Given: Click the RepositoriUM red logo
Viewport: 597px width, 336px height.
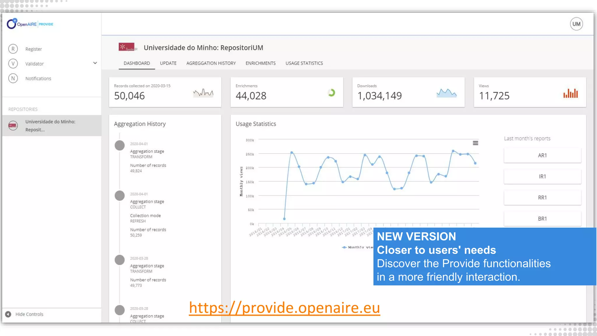Looking at the screenshot, I should click(x=127, y=47).
